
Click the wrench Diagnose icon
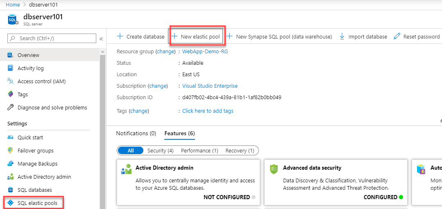point(10,107)
